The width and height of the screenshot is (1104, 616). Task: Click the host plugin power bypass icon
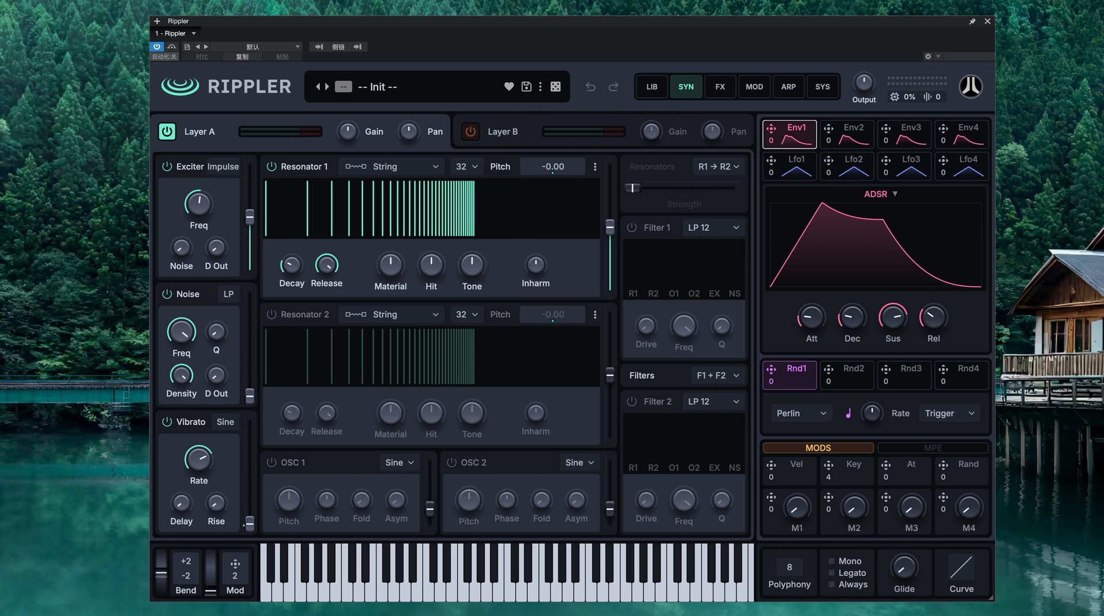157,47
